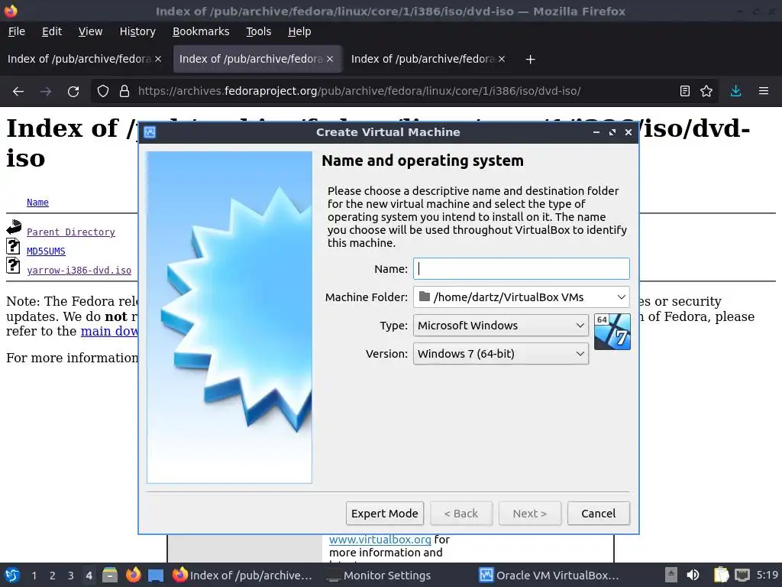Switch to workspace 1 in taskbar
The height and width of the screenshot is (587, 782).
coord(34,576)
